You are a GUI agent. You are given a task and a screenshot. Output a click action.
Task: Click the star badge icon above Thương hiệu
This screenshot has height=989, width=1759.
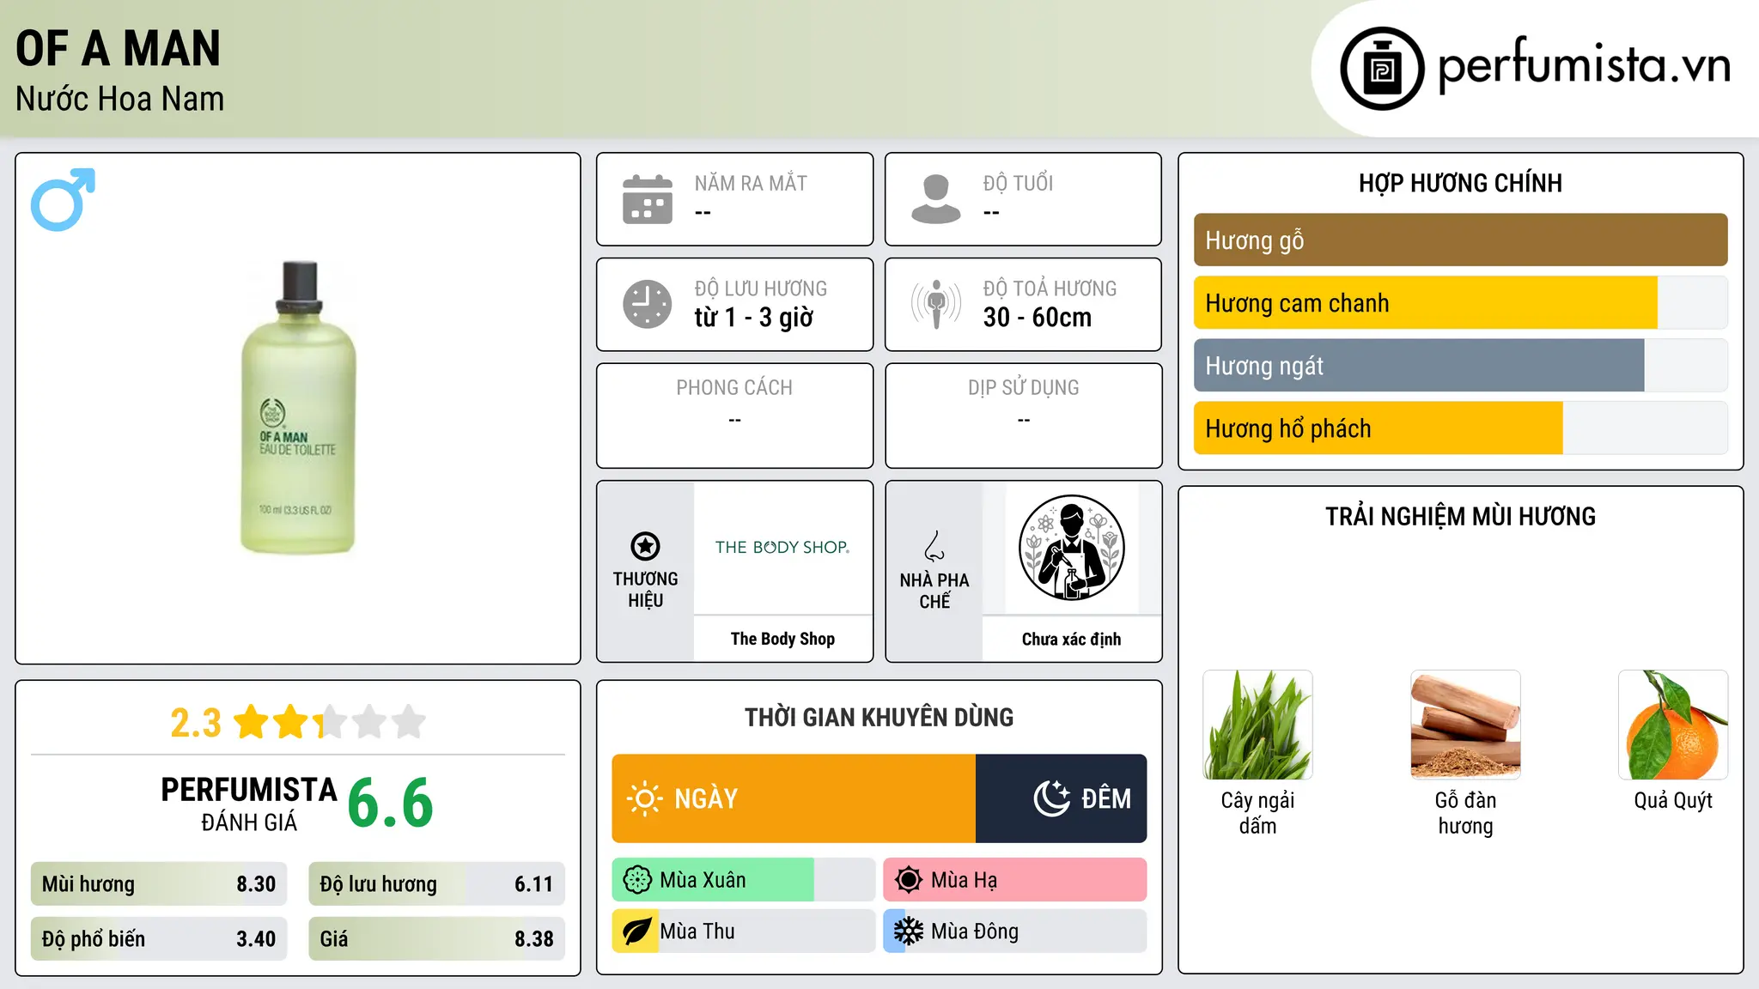pos(645,546)
